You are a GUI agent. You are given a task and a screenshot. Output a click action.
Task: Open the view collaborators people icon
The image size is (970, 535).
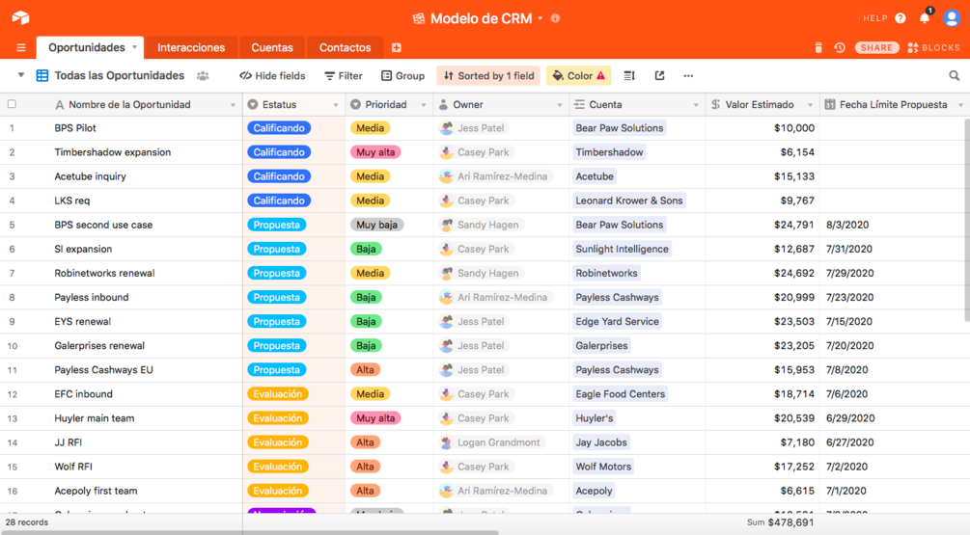(x=203, y=76)
